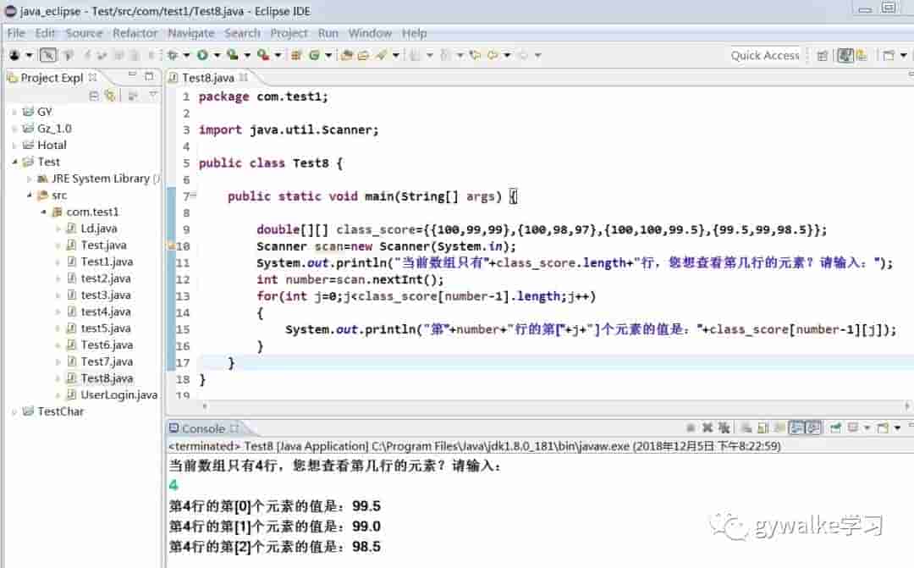Open the Refactor menu

pos(135,33)
